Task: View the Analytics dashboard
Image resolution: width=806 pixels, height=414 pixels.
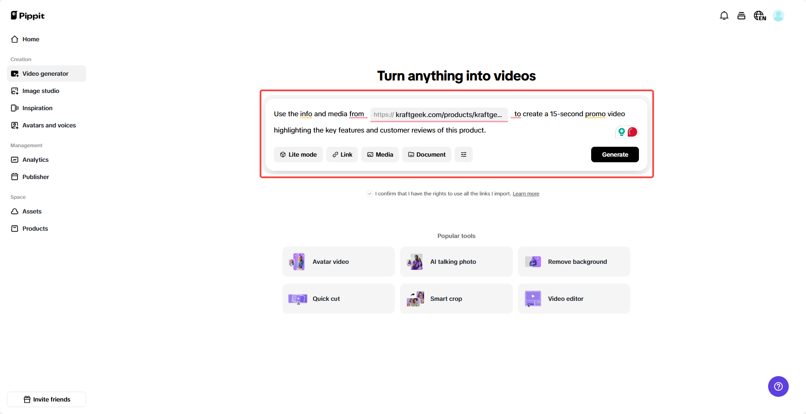Action: click(x=35, y=160)
